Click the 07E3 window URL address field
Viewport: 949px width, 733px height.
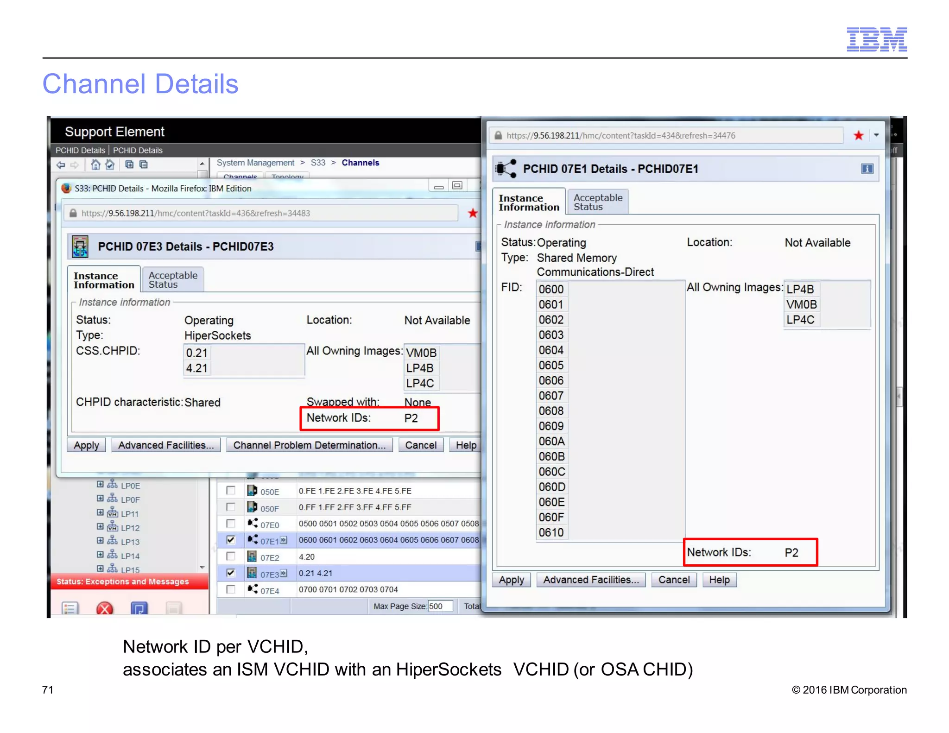pyautogui.click(x=261, y=213)
